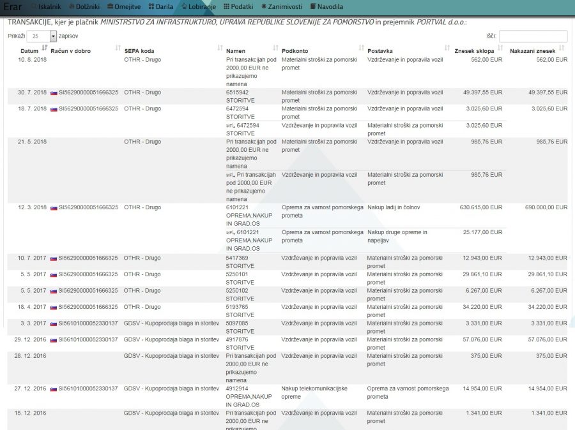575x430 pixels.
Task: Sort by the Datum column sort icon
Action: [x=44, y=48]
